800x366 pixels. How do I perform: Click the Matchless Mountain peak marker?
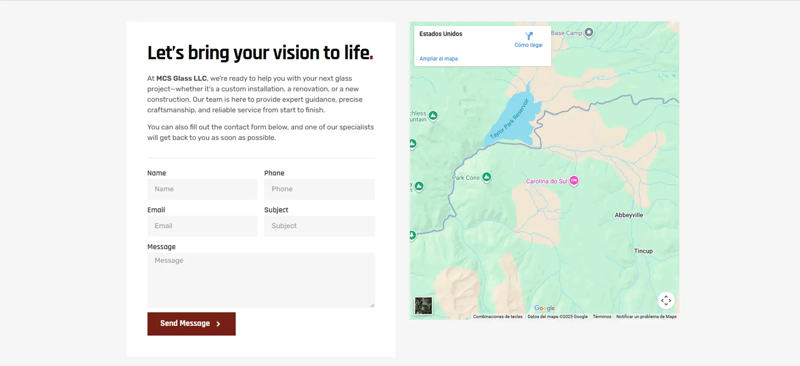[x=433, y=115]
